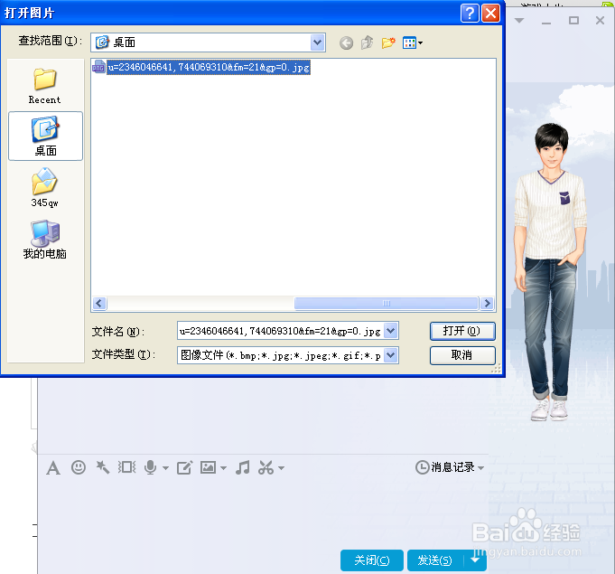The height and width of the screenshot is (574, 615).
Task: Go back to previous folder
Action: (x=346, y=42)
